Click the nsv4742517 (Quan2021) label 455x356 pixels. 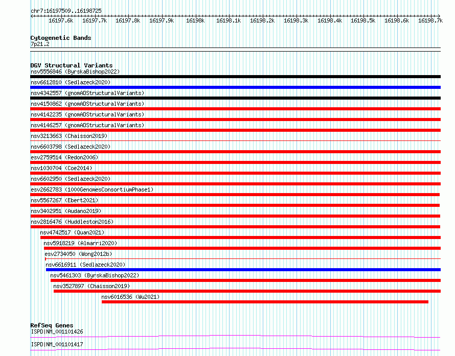tap(72, 232)
